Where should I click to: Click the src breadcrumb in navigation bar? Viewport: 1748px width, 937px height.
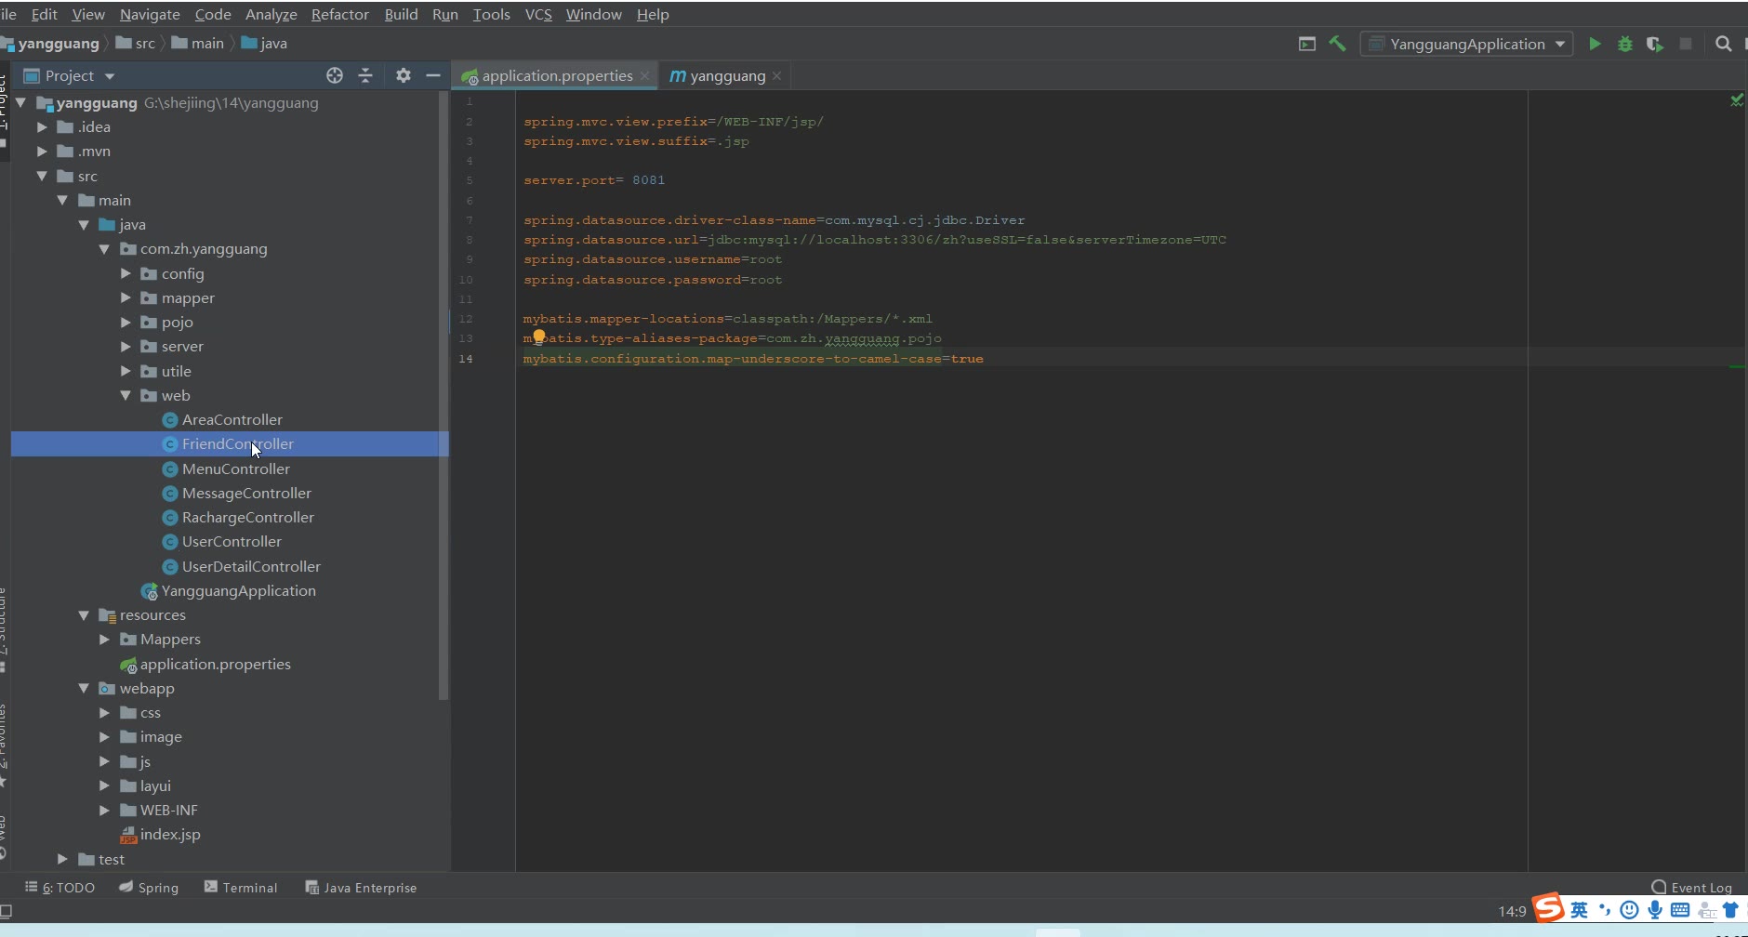(x=136, y=44)
